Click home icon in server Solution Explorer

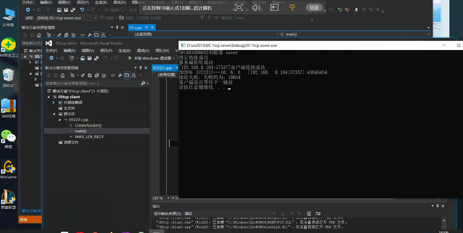pos(39,35)
